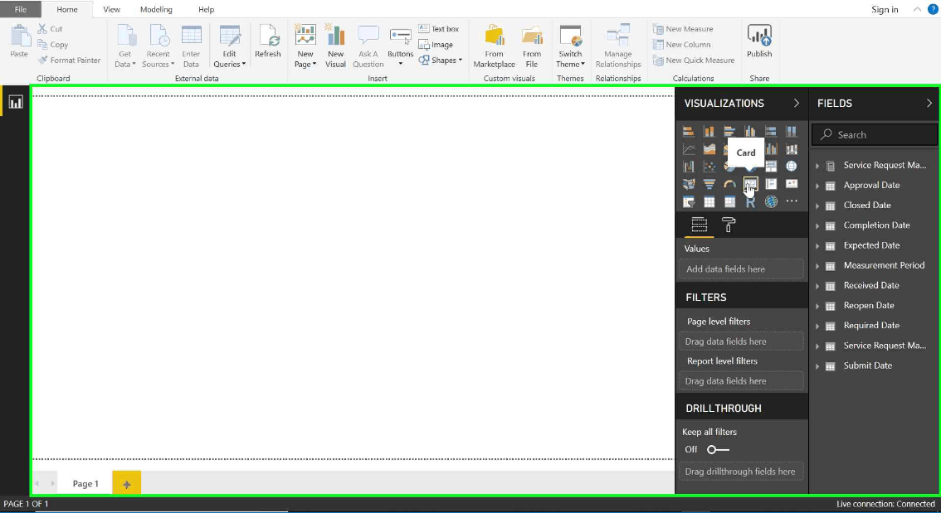Choose the Gauge visualization icon
The height and width of the screenshot is (513, 941).
(729, 184)
